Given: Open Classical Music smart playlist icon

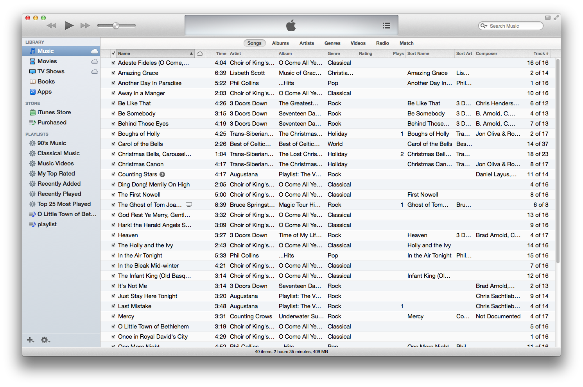Looking at the screenshot, I should tap(32, 153).
